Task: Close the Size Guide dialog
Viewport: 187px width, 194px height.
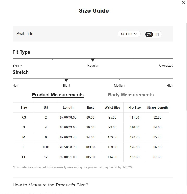Action: pos(183,3)
